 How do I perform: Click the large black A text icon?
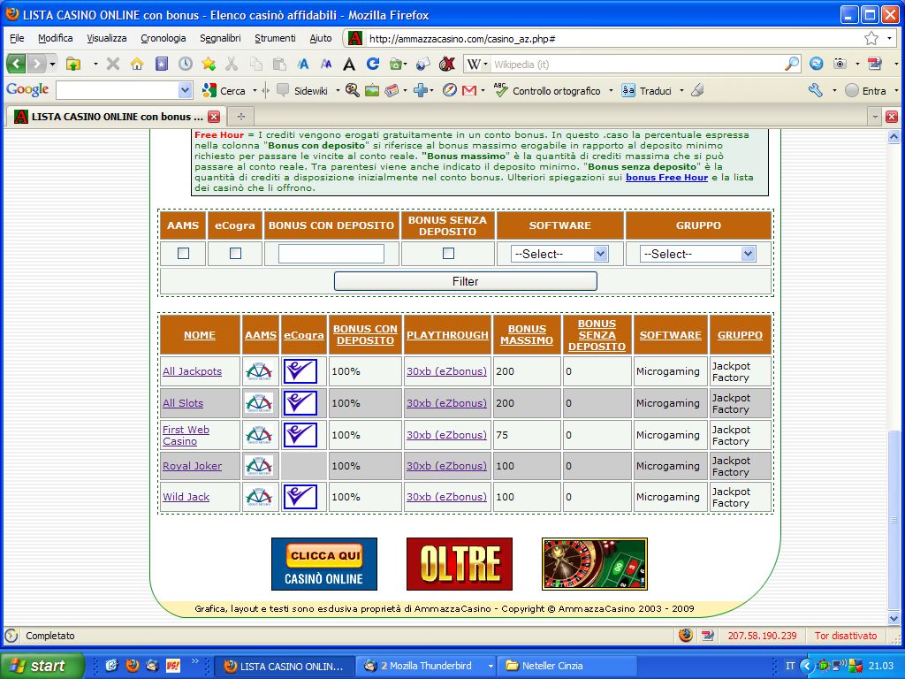(x=348, y=64)
